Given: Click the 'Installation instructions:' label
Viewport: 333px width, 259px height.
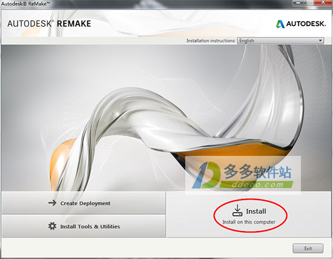Looking at the screenshot, I should click(x=211, y=41).
